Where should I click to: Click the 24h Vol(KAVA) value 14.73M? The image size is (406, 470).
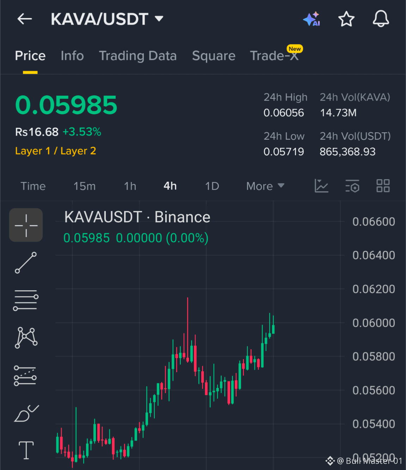338,113
